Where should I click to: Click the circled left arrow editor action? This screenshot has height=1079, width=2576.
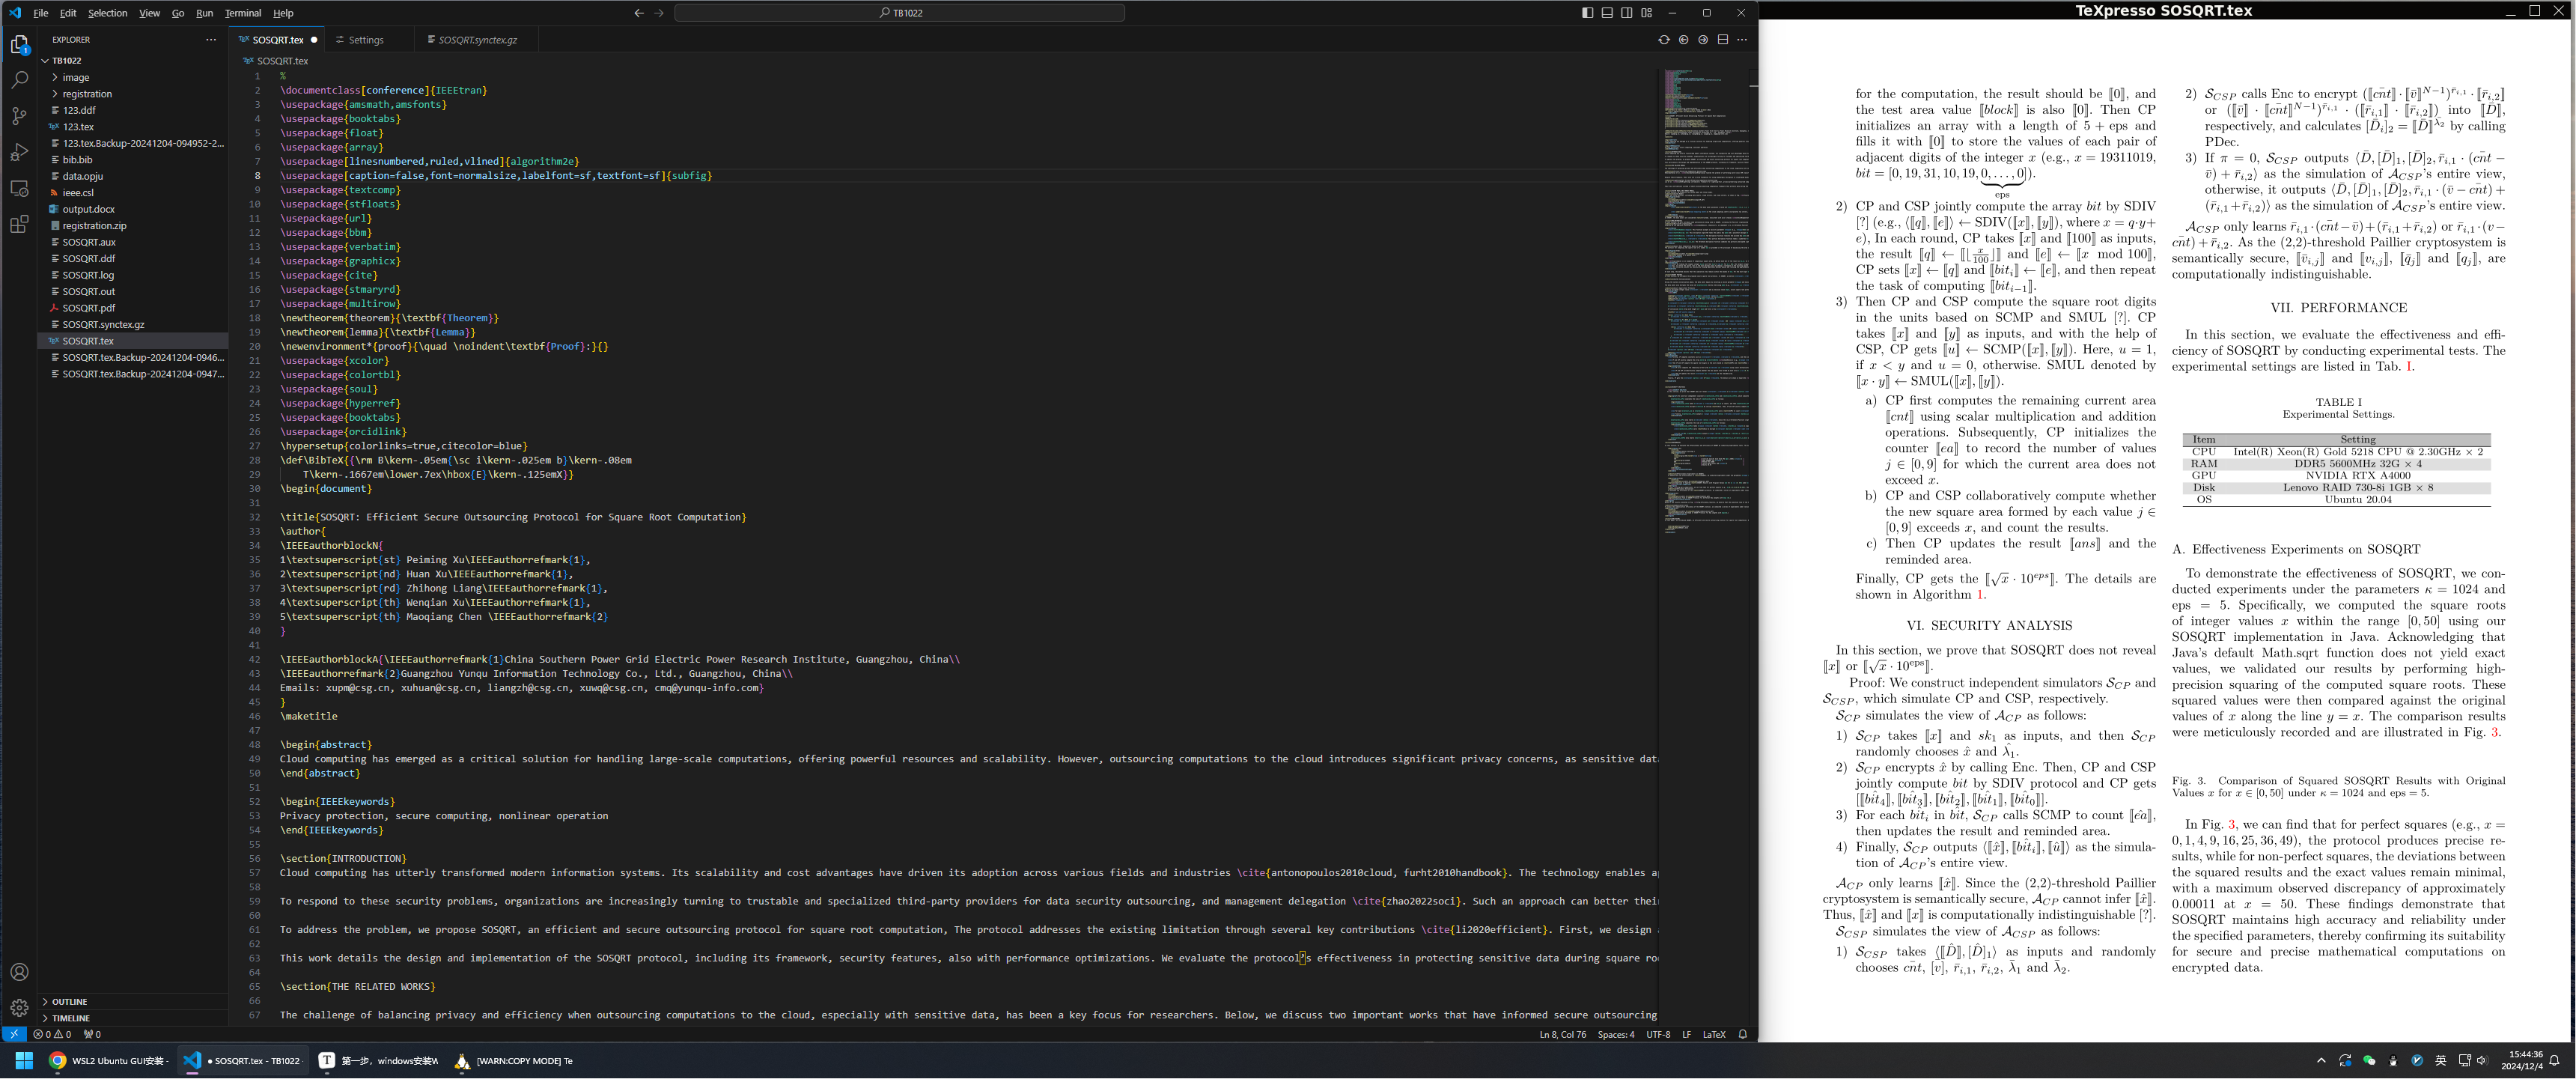1684,40
